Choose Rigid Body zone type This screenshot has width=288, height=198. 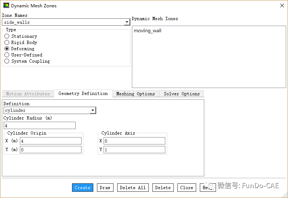[7, 43]
